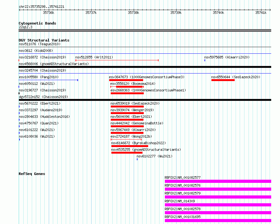
Task: Click the red bar under nsv5604096
Action: tap(127, 120)
